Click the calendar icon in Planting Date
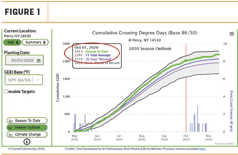238x155 pixels. tap(39, 61)
